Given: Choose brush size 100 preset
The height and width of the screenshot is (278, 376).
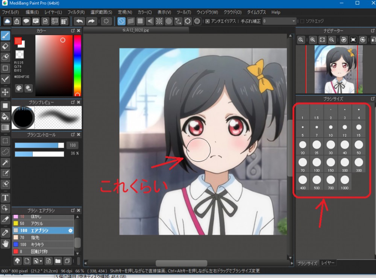Looking at the screenshot, I should coord(317,164).
